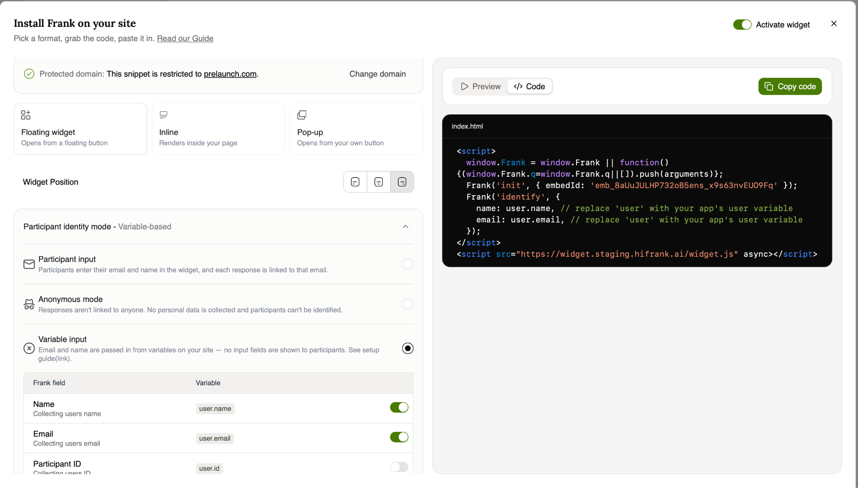Click the "Collecting users name" description
858x488 pixels.
pyautogui.click(x=67, y=414)
